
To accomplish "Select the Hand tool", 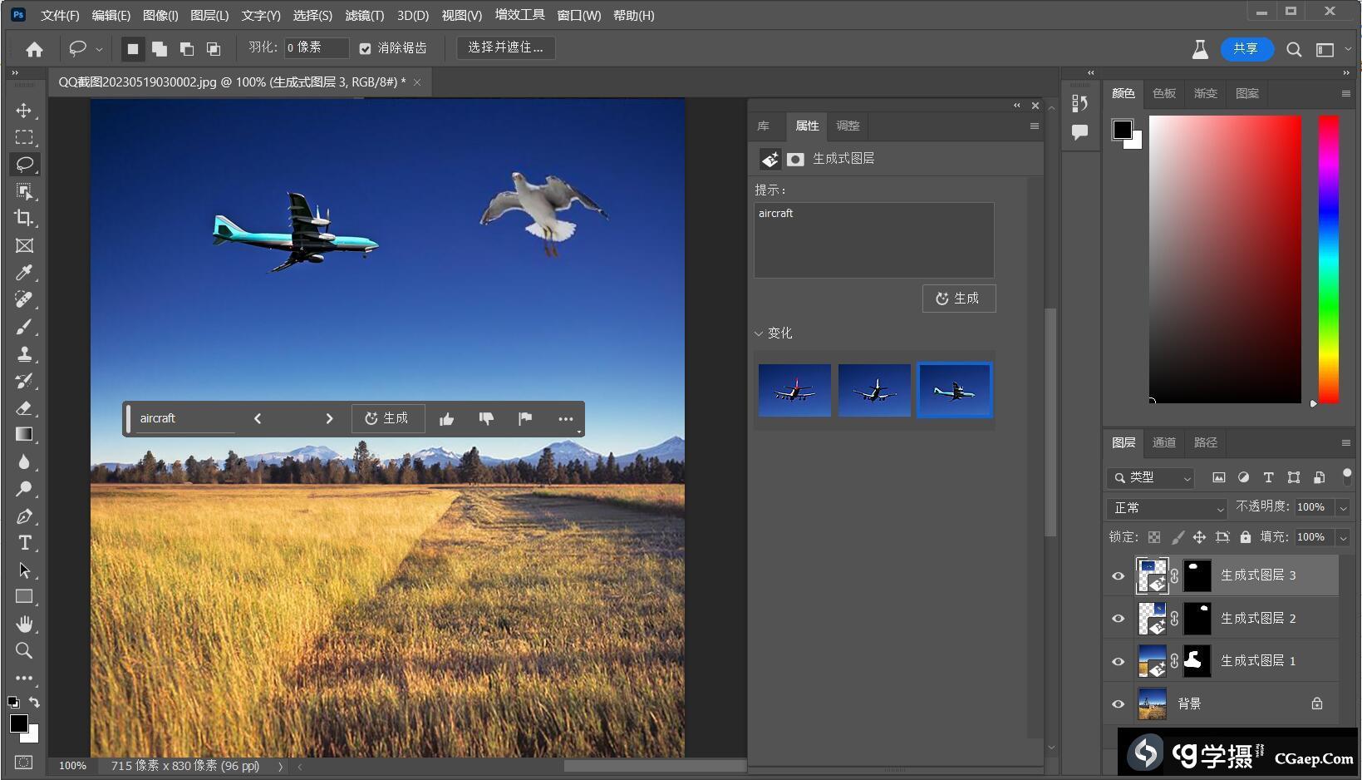I will point(24,624).
